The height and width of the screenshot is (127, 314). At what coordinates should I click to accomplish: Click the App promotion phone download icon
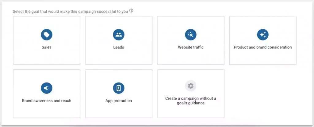(x=119, y=88)
